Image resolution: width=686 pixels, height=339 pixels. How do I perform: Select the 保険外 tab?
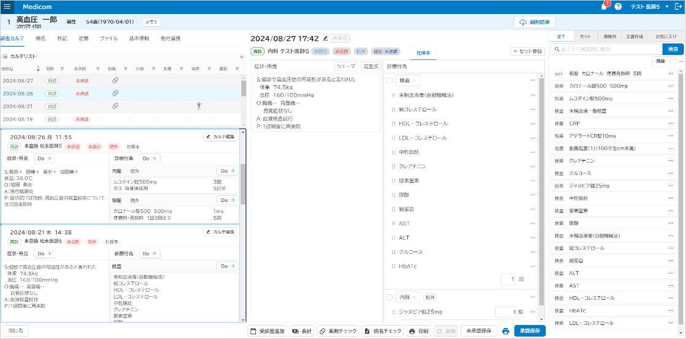click(x=609, y=37)
